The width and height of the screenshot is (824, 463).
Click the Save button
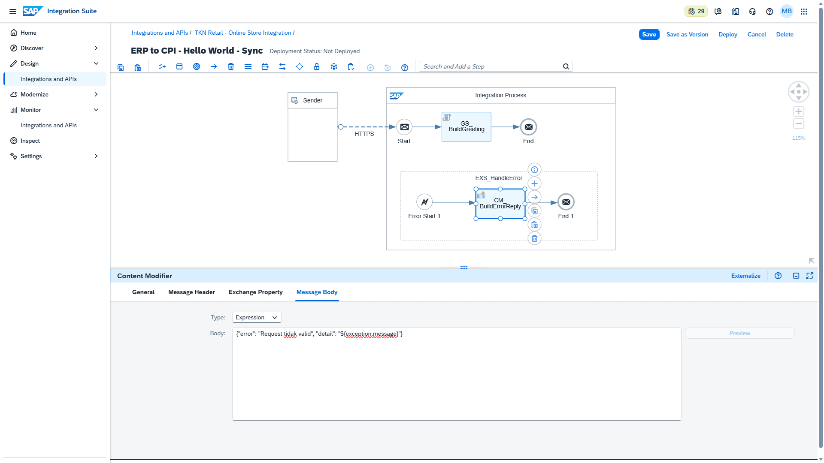click(649, 34)
